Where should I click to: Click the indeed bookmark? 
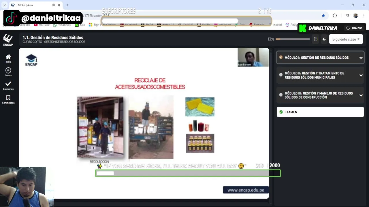(x=275, y=25)
